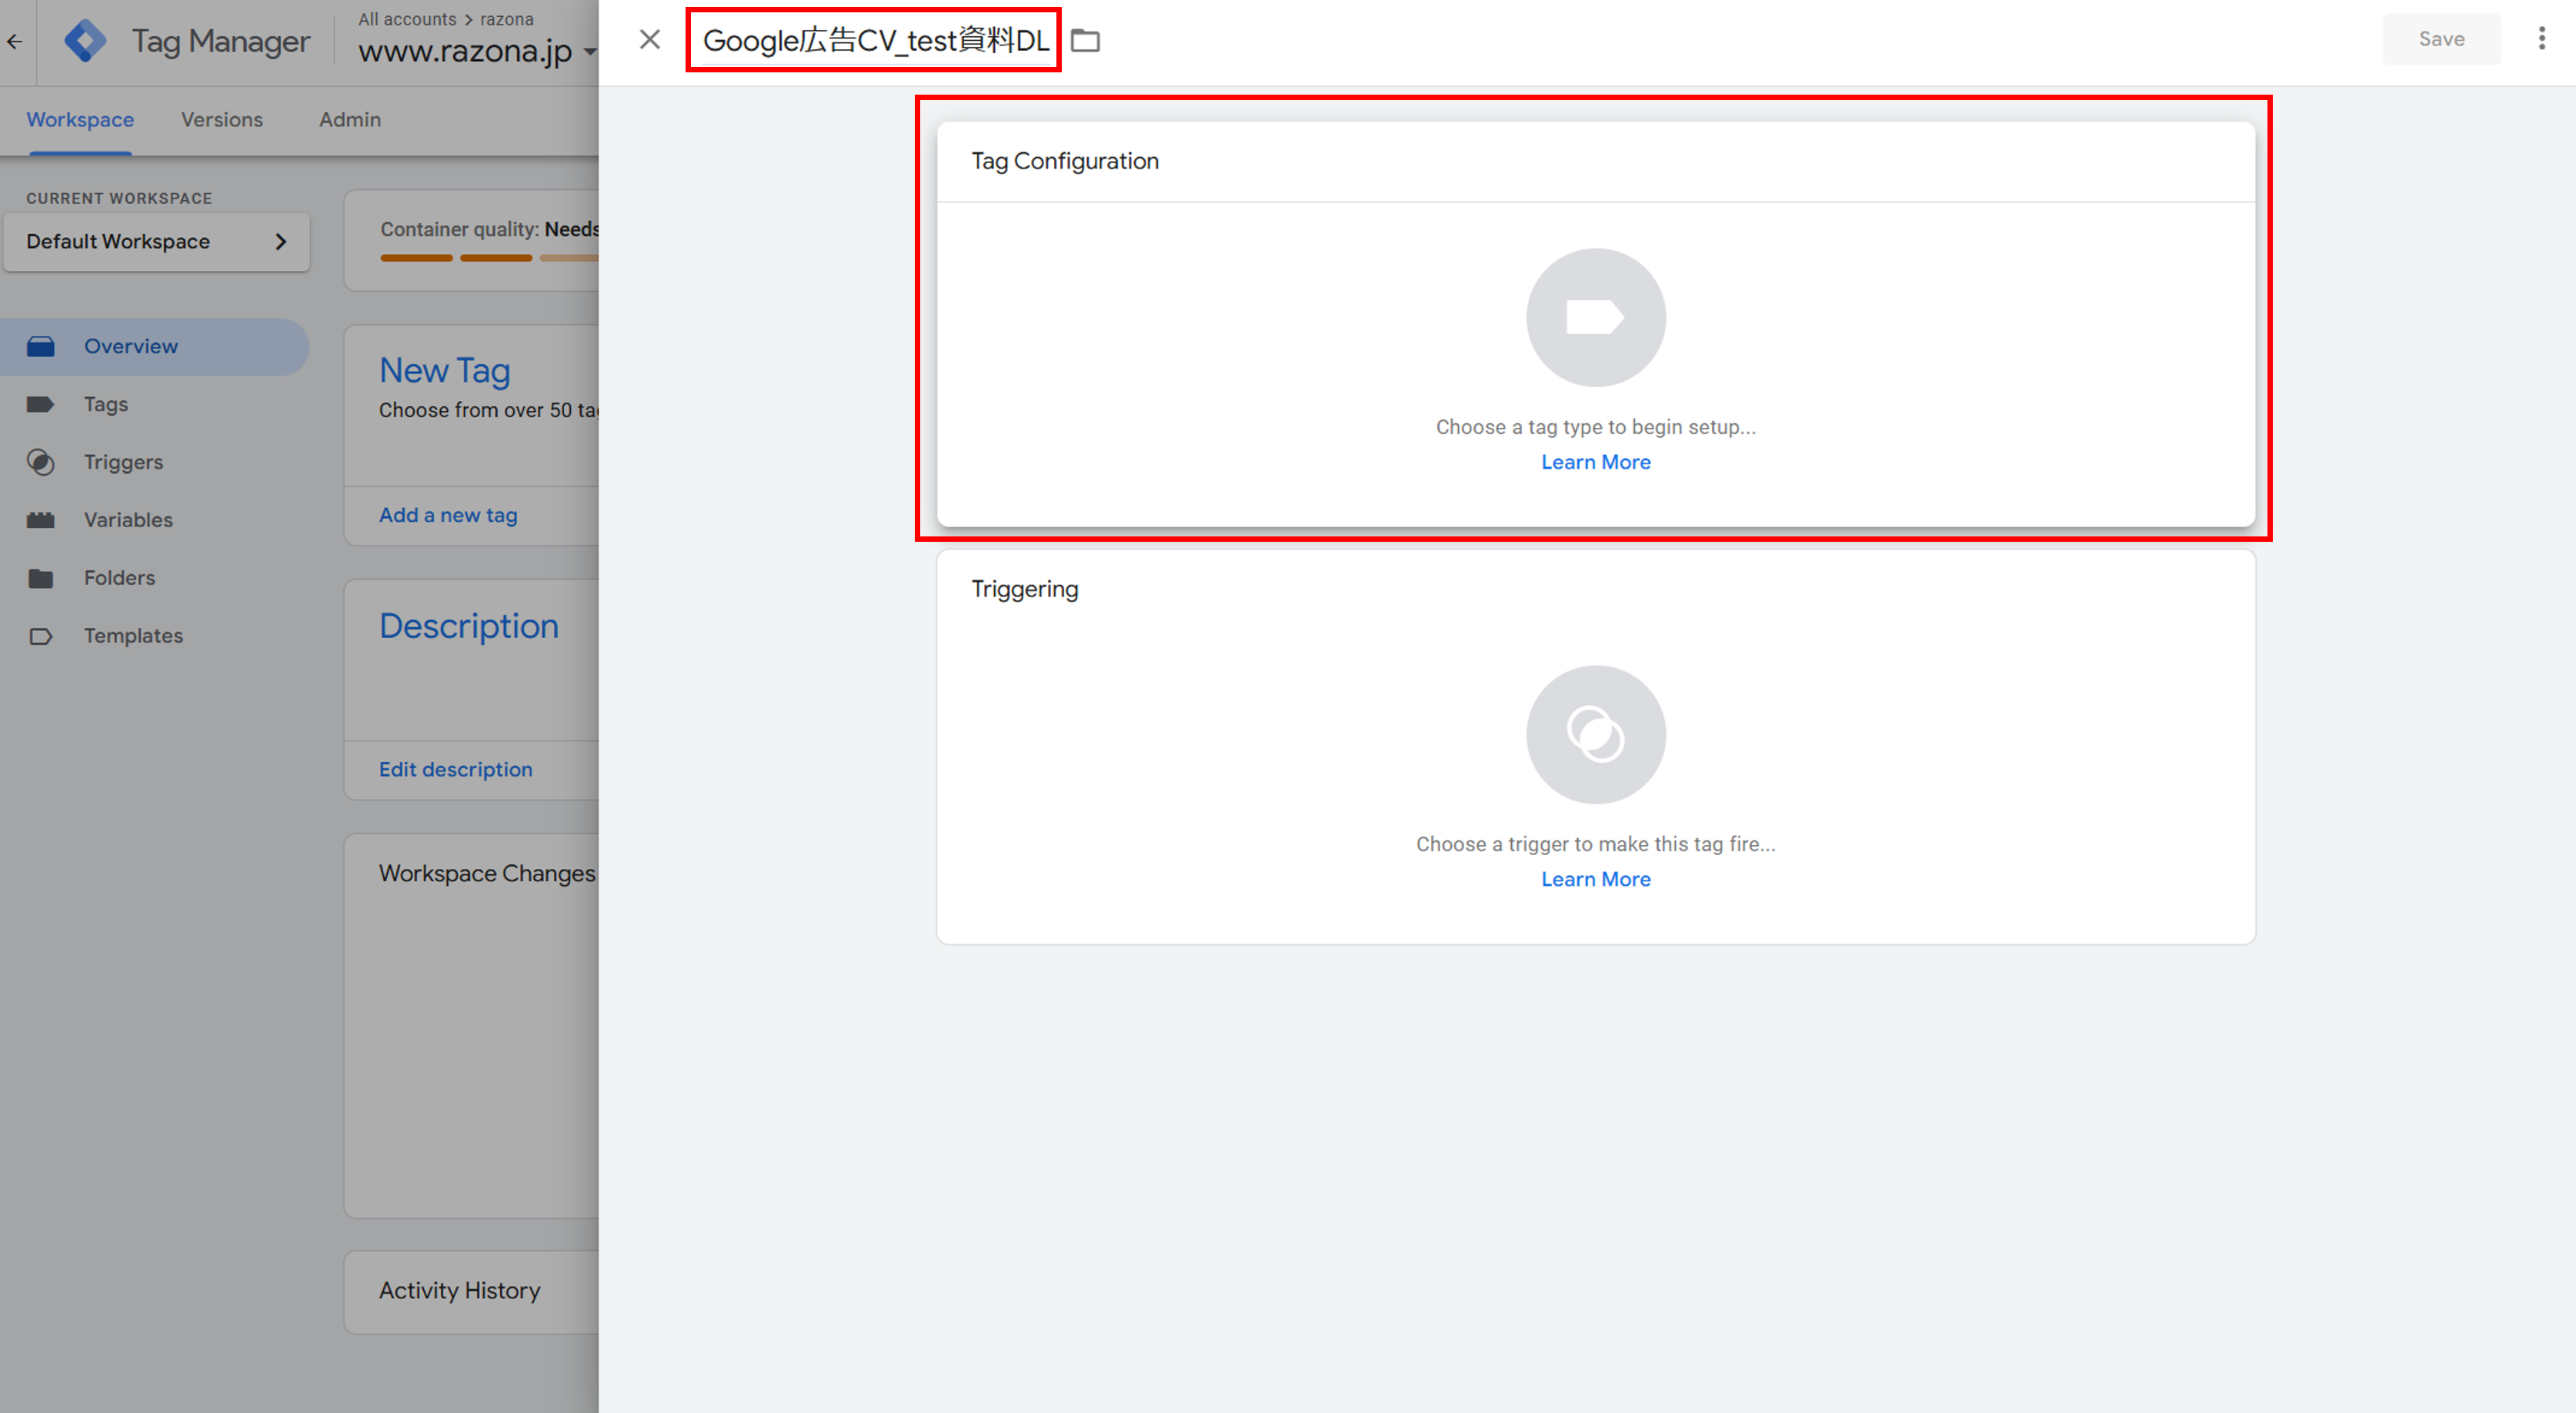This screenshot has width=2576, height=1413.
Task: Click the Activity History card
Action: 471,1291
